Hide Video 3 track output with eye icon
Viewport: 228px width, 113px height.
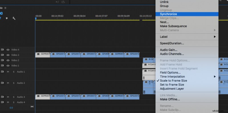8,55
